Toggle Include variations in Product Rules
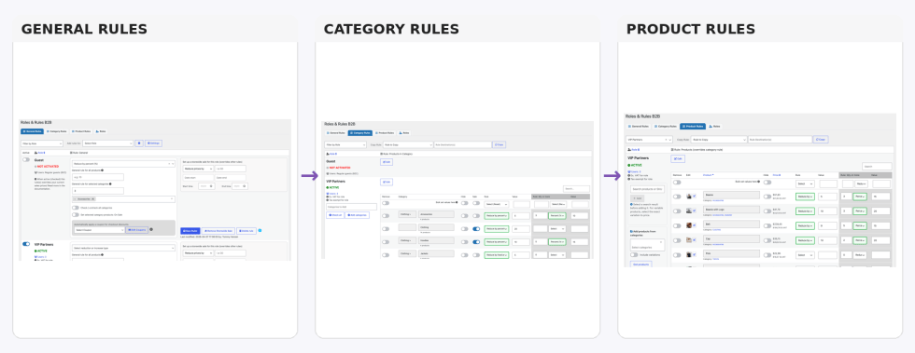 point(634,254)
